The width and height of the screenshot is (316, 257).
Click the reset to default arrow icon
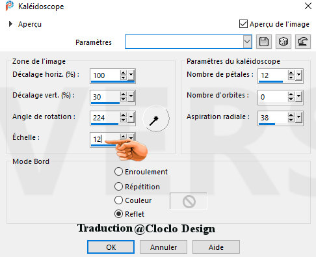pos(303,42)
